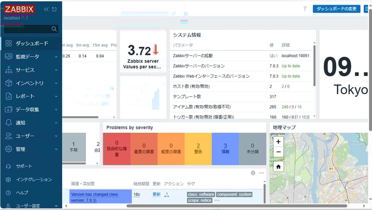Click the map home button

tap(279, 166)
